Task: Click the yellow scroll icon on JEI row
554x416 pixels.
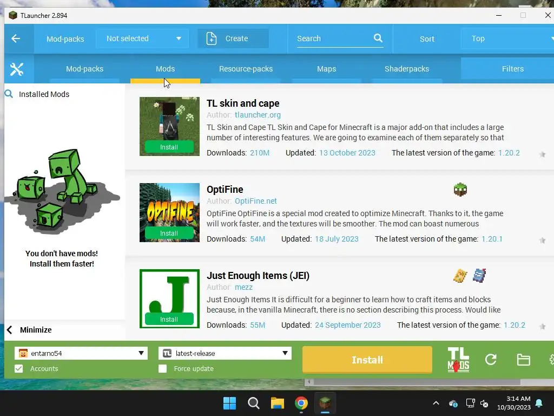Action: 460,276
